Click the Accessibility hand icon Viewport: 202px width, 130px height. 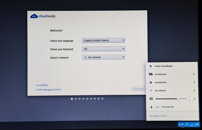point(151,82)
